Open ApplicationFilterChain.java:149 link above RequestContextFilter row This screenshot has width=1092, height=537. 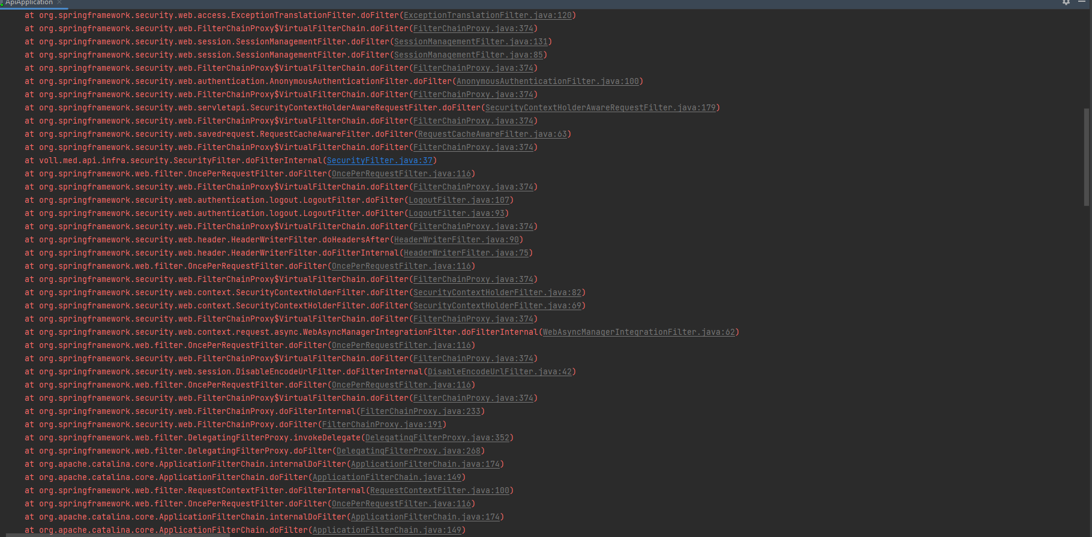coord(387,478)
